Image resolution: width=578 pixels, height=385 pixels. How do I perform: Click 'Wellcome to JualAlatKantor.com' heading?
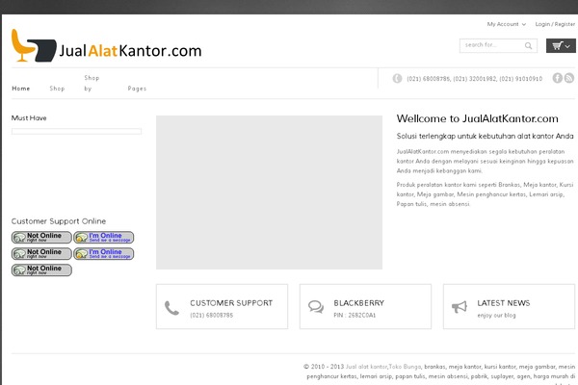click(478, 118)
